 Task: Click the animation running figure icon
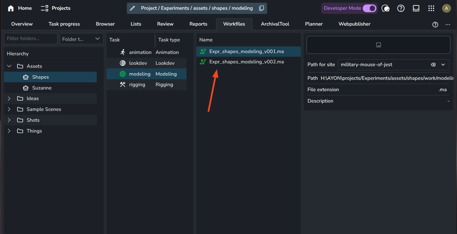click(x=123, y=52)
